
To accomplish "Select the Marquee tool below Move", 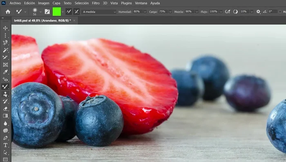I will (5, 36).
